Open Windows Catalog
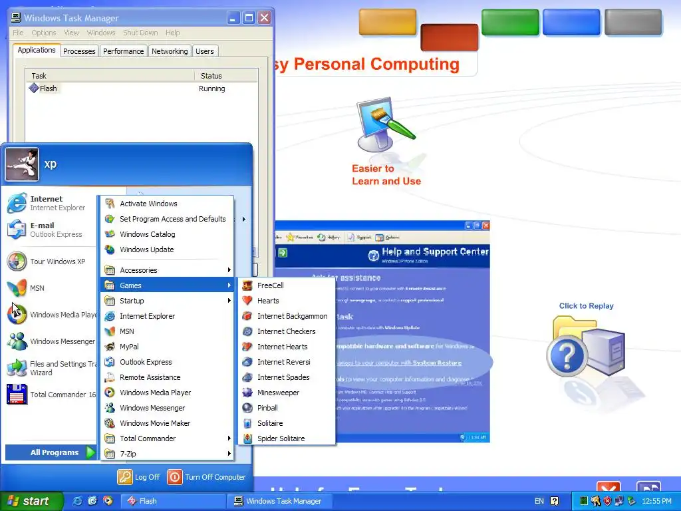681x511 pixels. 167,234
